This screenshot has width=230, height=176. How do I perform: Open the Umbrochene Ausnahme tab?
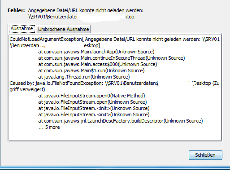click(63, 29)
